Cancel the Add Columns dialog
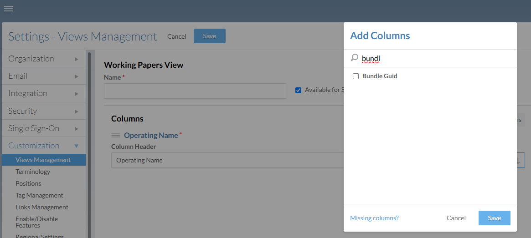The width and height of the screenshot is (531, 238). 456,218
